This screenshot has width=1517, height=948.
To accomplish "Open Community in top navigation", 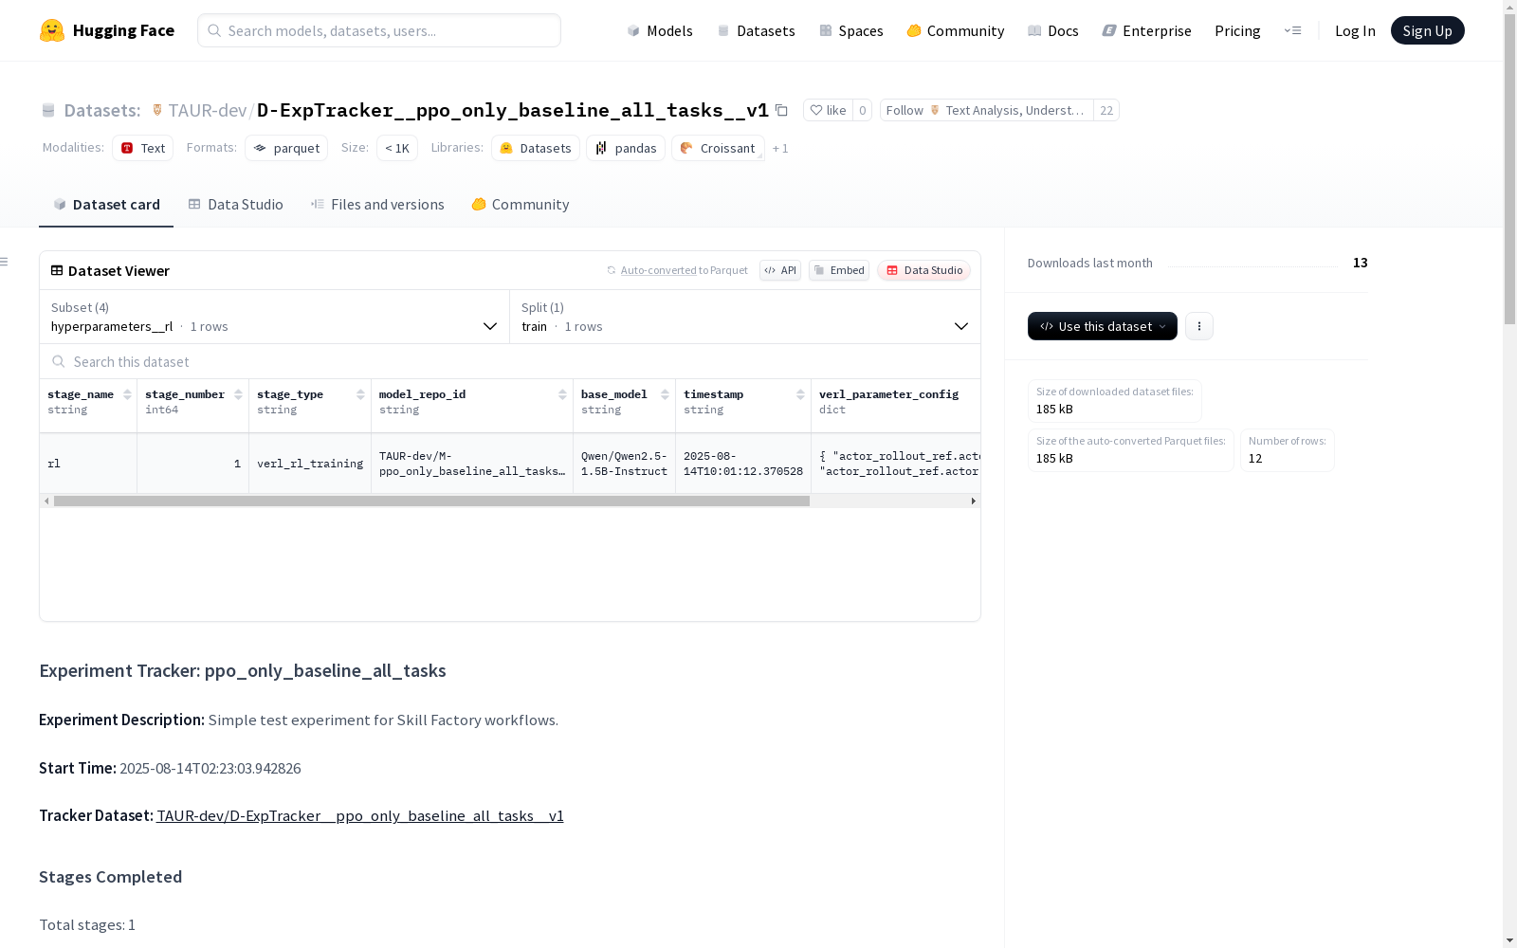I will [x=956, y=30].
